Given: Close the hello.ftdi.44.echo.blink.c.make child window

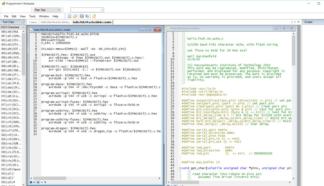Looking at the screenshot, I should [157, 30].
